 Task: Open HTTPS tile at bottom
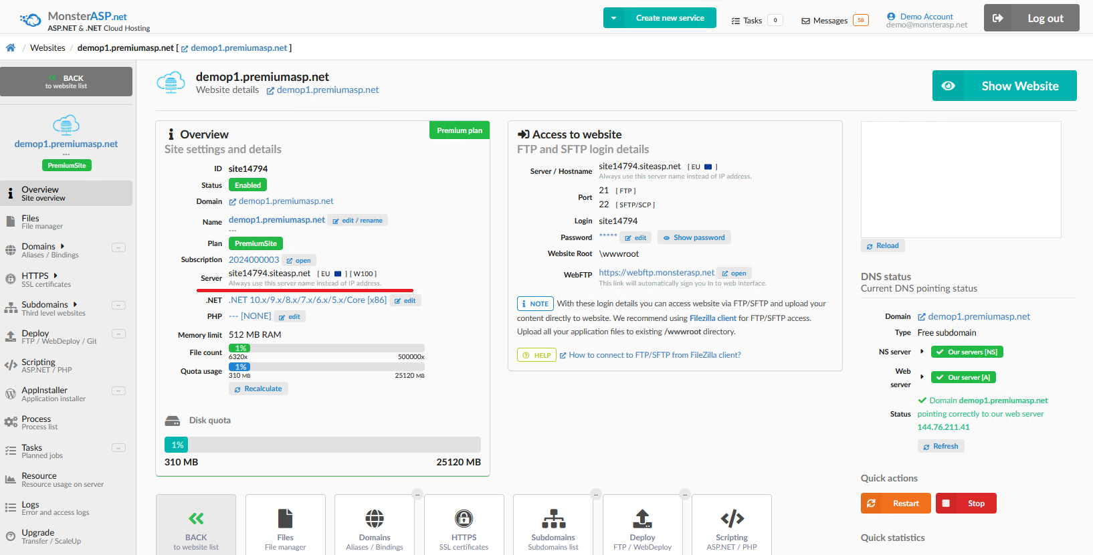coord(464,525)
